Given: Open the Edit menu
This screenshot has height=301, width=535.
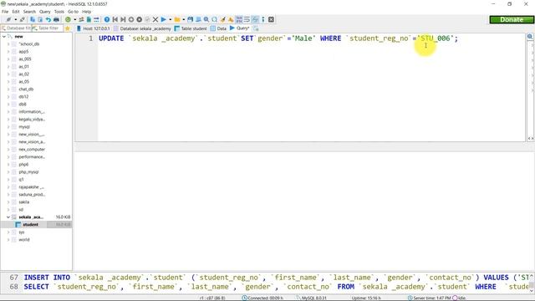Looking at the screenshot, I should pos(16,12).
